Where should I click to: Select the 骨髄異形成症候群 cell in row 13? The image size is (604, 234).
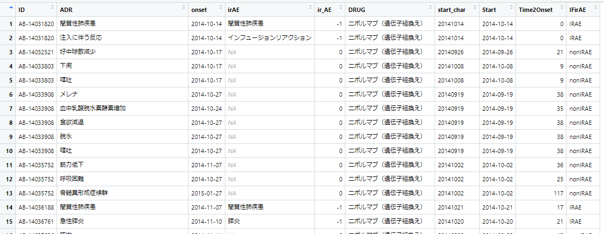click(x=85, y=193)
